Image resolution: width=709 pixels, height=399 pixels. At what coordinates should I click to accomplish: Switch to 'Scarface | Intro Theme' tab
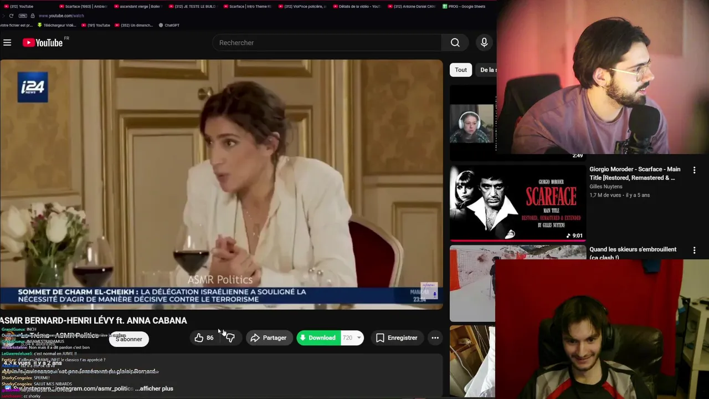click(247, 6)
